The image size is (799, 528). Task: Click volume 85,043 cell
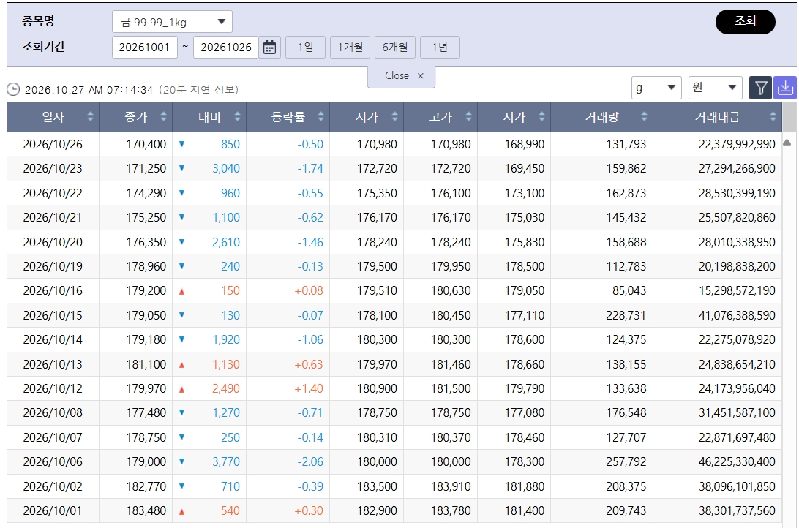(x=601, y=291)
